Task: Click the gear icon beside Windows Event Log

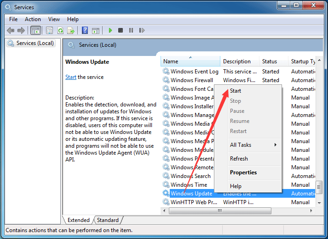Action: click(166, 71)
